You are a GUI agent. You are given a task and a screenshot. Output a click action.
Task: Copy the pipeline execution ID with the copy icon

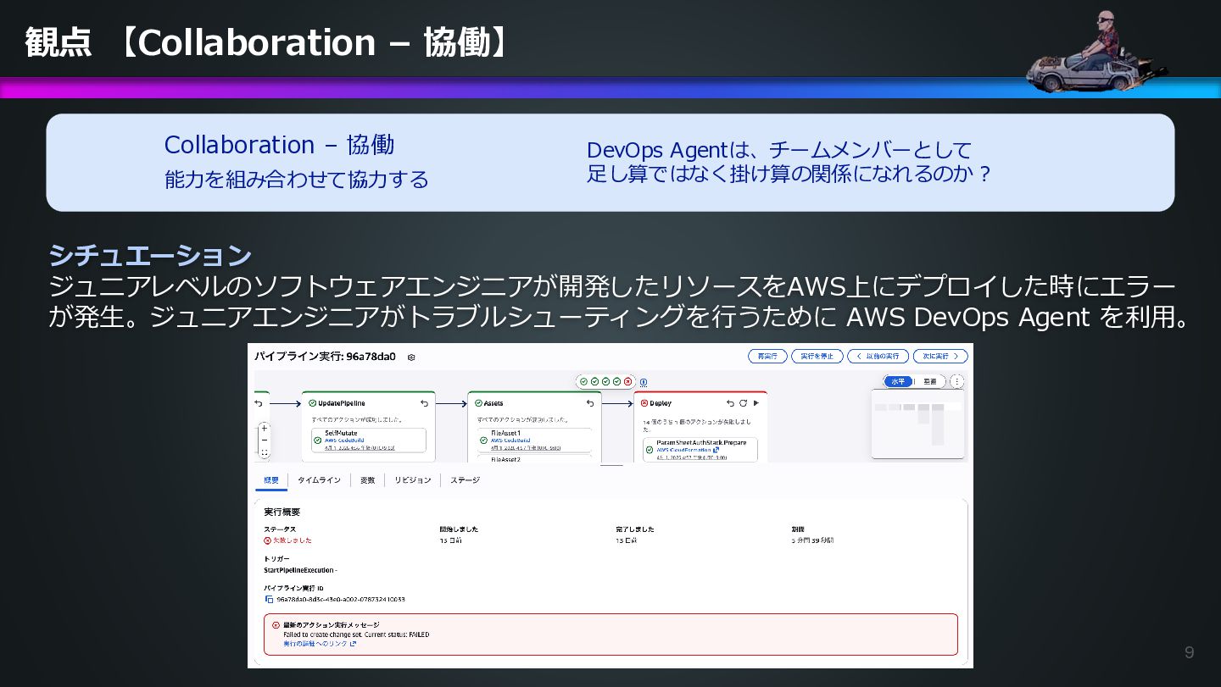tap(269, 599)
